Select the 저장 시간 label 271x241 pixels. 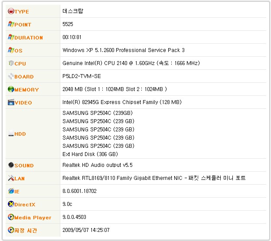26,231
